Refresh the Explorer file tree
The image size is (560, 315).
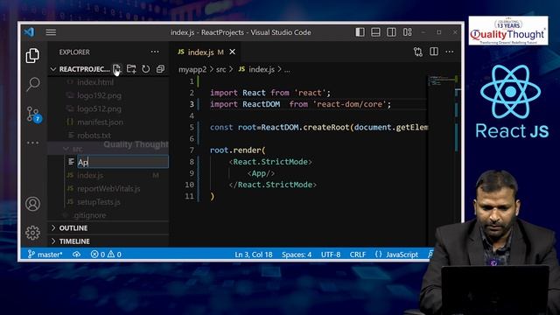146,69
